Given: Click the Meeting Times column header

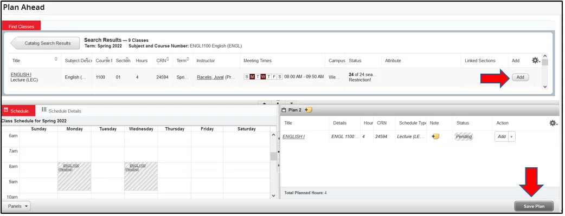Looking at the screenshot, I should click(x=257, y=61).
